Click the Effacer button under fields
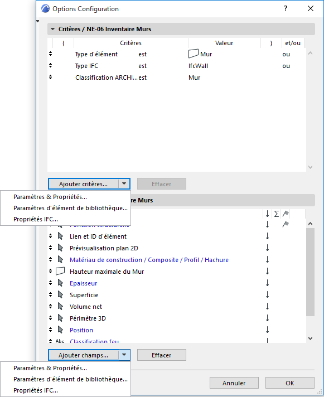 coord(162,355)
